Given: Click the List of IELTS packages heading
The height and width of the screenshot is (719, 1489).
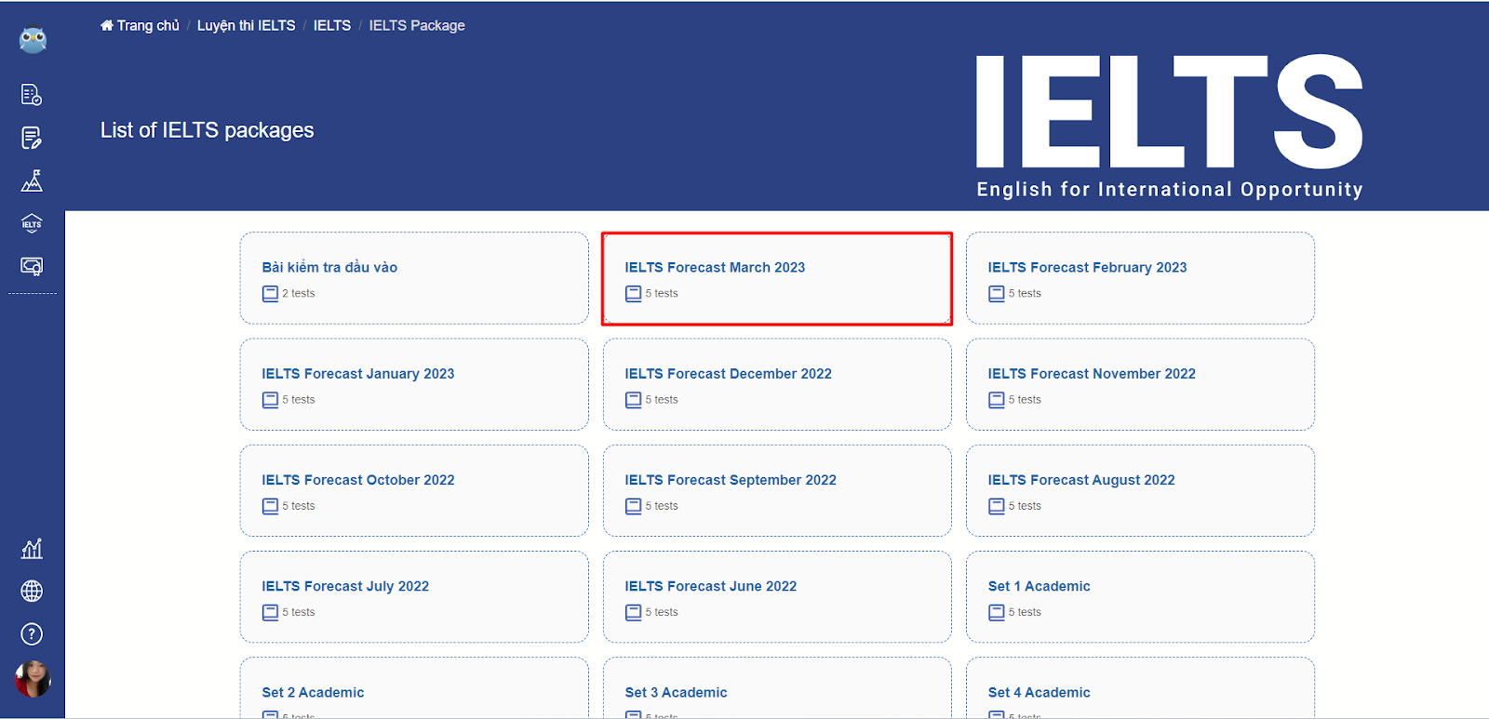Looking at the screenshot, I should click(x=207, y=130).
